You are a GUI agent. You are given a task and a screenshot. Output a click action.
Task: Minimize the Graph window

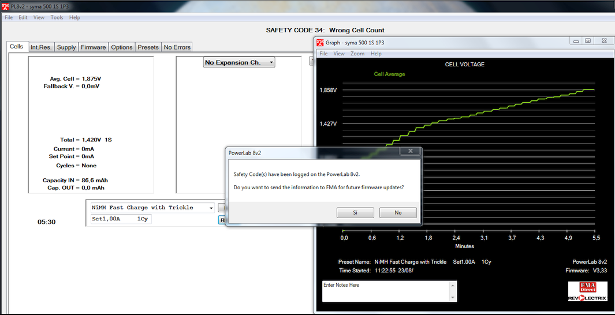point(576,41)
